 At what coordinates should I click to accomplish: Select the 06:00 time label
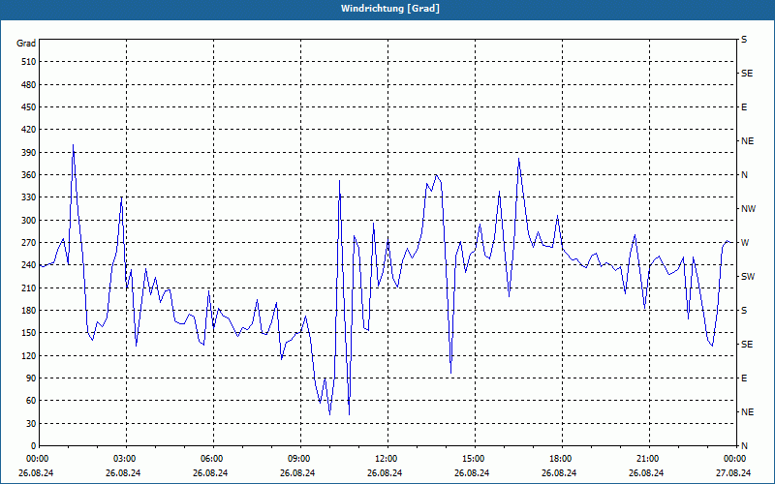coord(212,459)
